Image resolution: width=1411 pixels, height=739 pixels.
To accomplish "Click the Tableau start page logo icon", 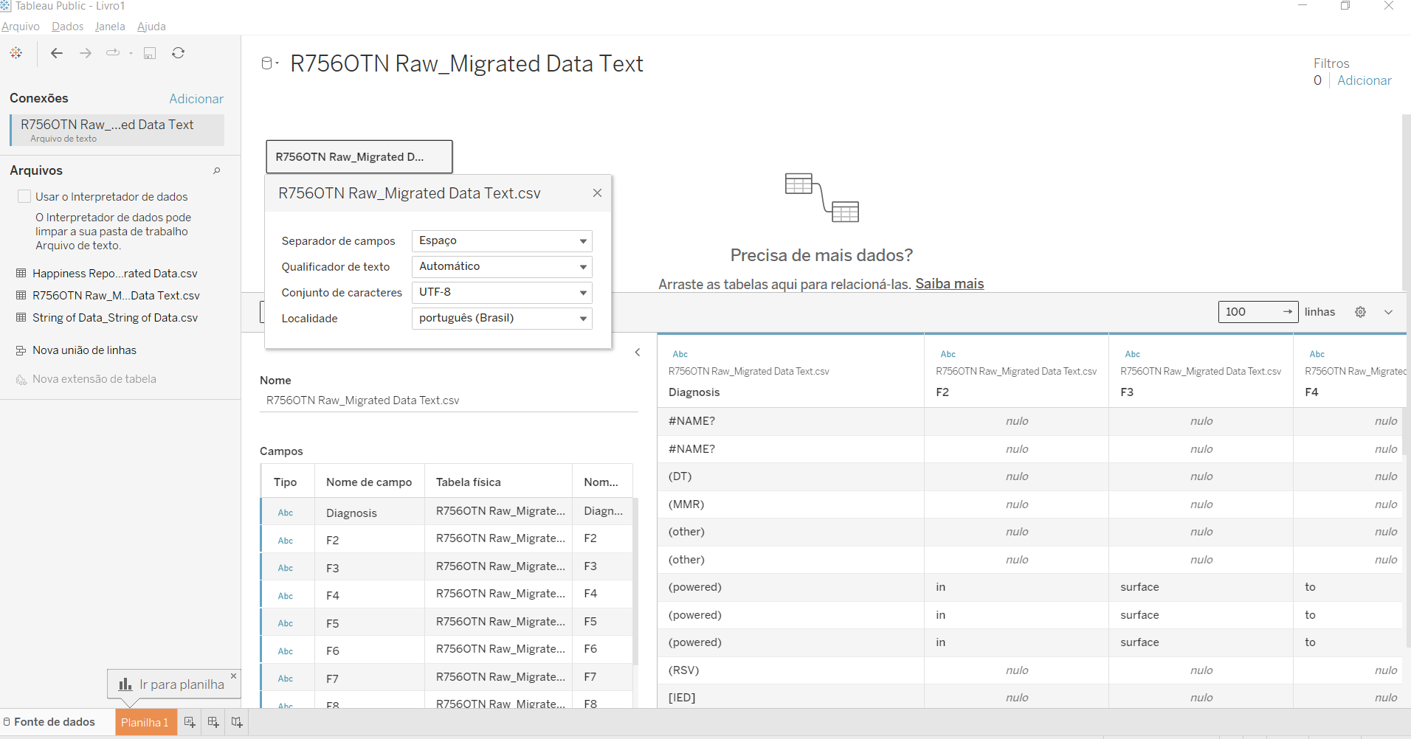I will click(x=16, y=53).
